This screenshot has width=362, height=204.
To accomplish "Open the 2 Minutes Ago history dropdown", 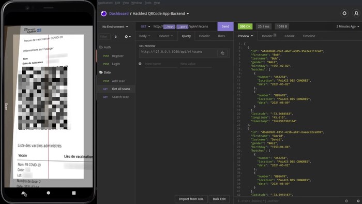I will pyautogui.click(x=348, y=26).
